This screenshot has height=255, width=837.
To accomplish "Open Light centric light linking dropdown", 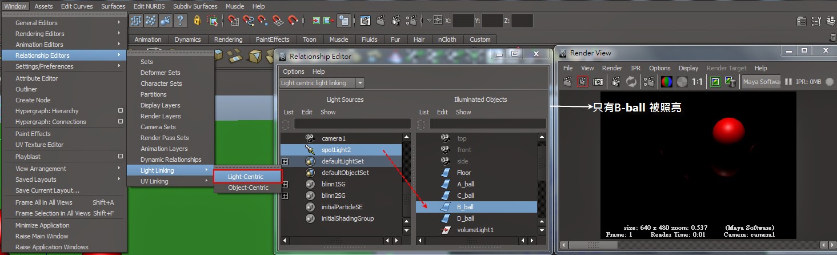I will [322, 83].
